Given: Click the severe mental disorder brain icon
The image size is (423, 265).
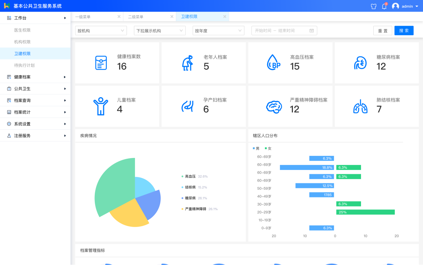Looking at the screenshot, I should click(x=274, y=106).
